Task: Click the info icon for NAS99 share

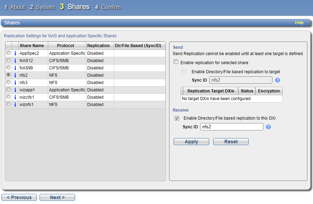Action: tap(15, 68)
